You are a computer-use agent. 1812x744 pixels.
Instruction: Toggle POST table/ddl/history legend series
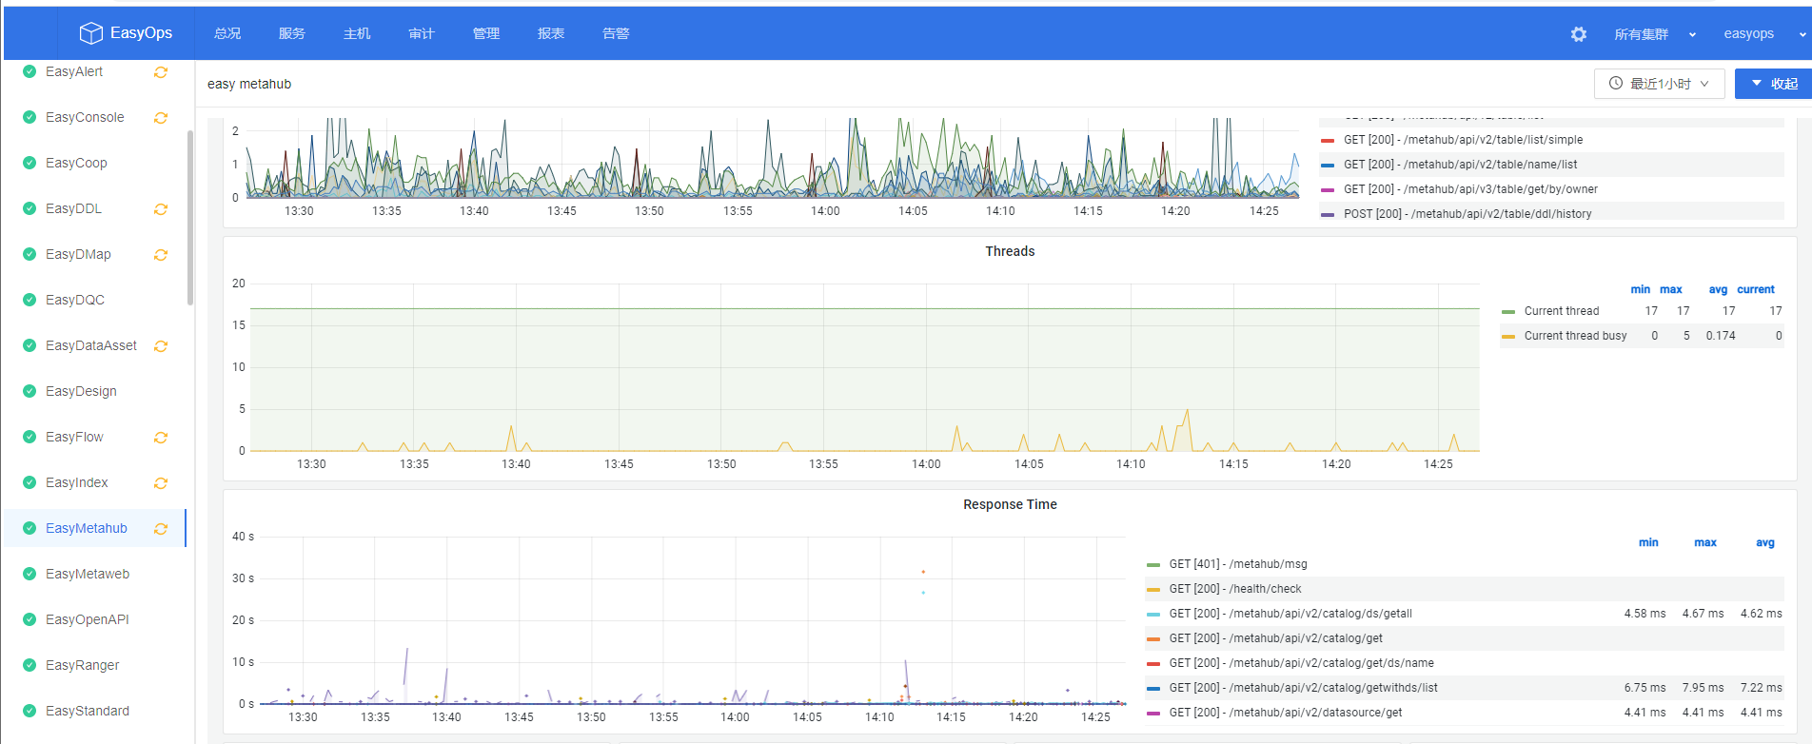pyautogui.click(x=1467, y=214)
